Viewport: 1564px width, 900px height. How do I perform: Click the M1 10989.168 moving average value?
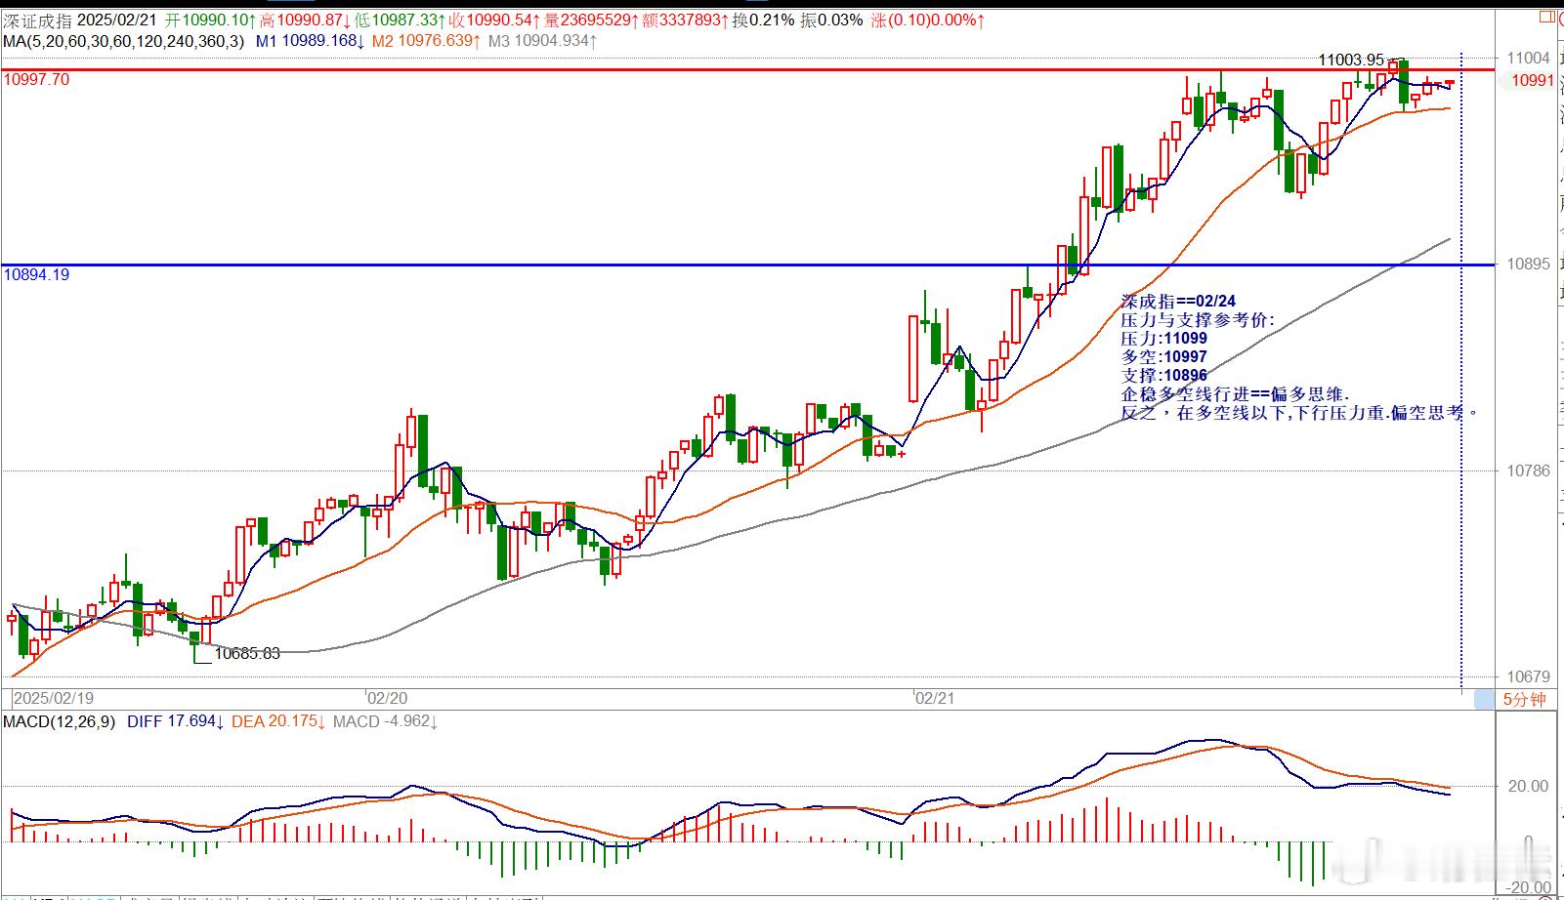coord(310,41)
